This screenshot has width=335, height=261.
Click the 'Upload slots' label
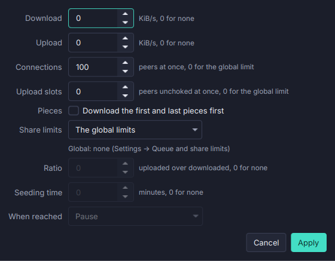[39, 92]
